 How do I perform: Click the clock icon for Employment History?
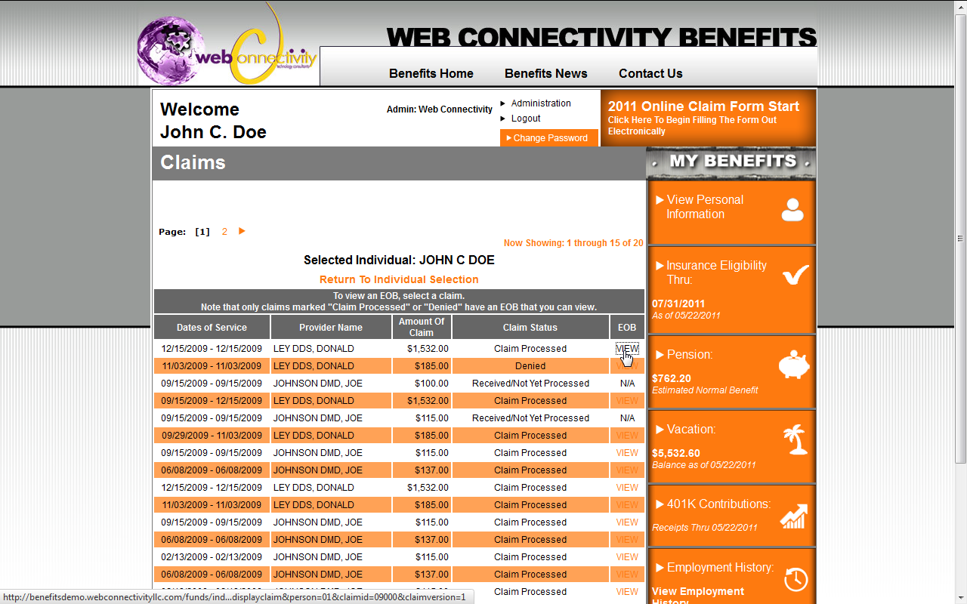[796, 579]
